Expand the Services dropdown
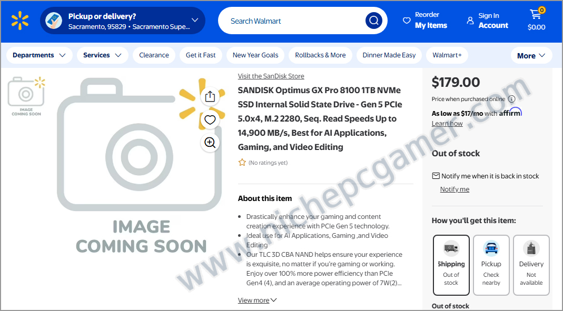The width and height of the screenshot is (563, 311). (x=102, y=55)
